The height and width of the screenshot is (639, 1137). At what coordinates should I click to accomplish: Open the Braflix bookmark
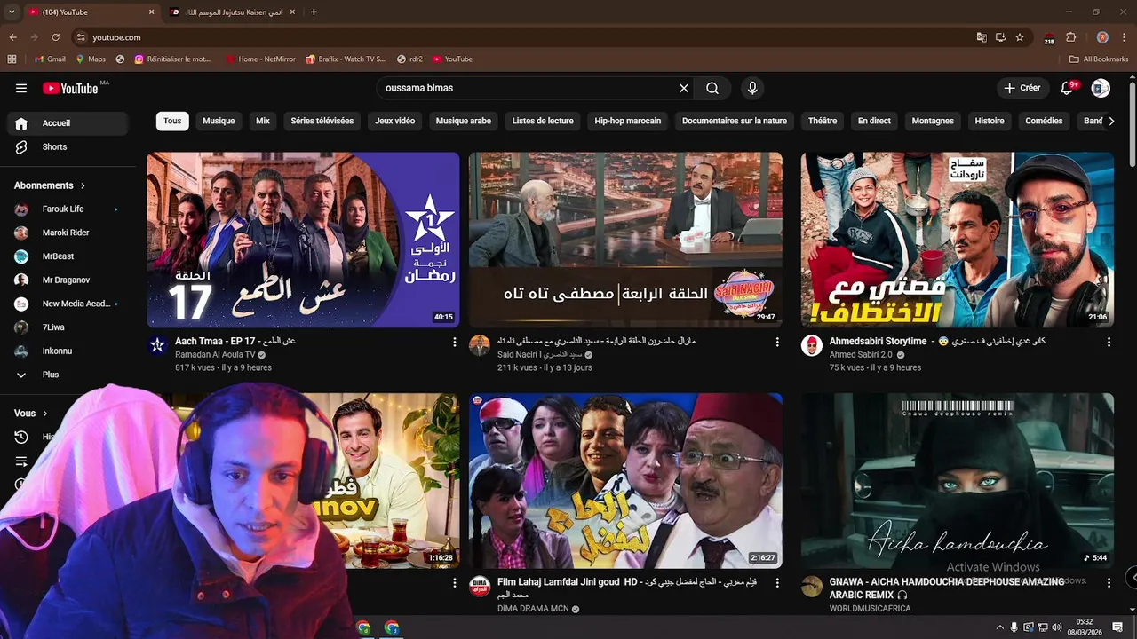click(x=346, y=59)
